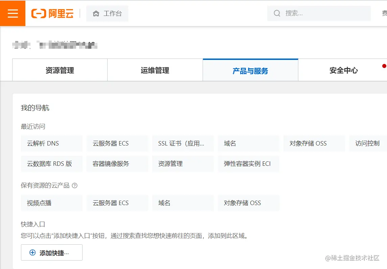
Task: Open 域名 under 最近访问
Action: pyautogui.click(x=249, y=143)
